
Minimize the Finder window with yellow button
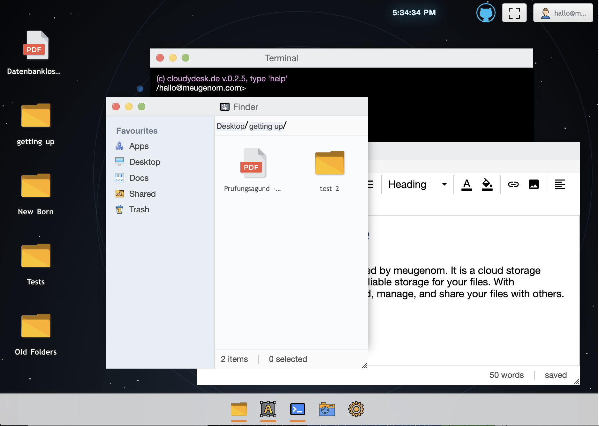[x=129, y=106]
